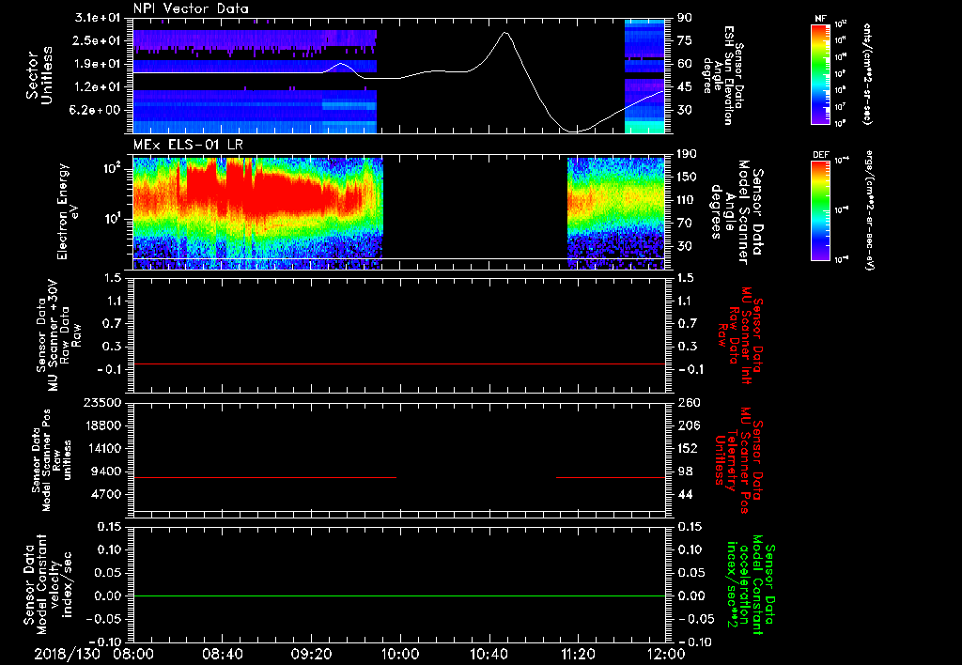The height and width of the screenshot is (665, 962).
Task: Click the "MEx ELS-01 LR" panel title
Action: (187, 145)
